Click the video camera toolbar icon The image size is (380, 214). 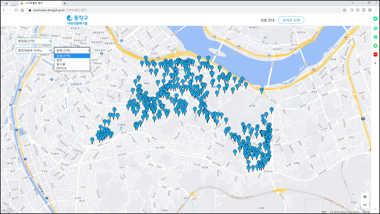click(351, 10)
